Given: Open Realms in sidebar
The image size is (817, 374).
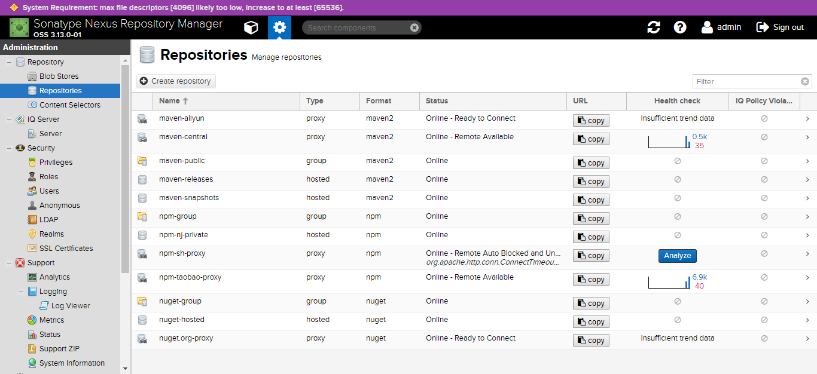Looking at the screenshot, I should pos(51,234).
